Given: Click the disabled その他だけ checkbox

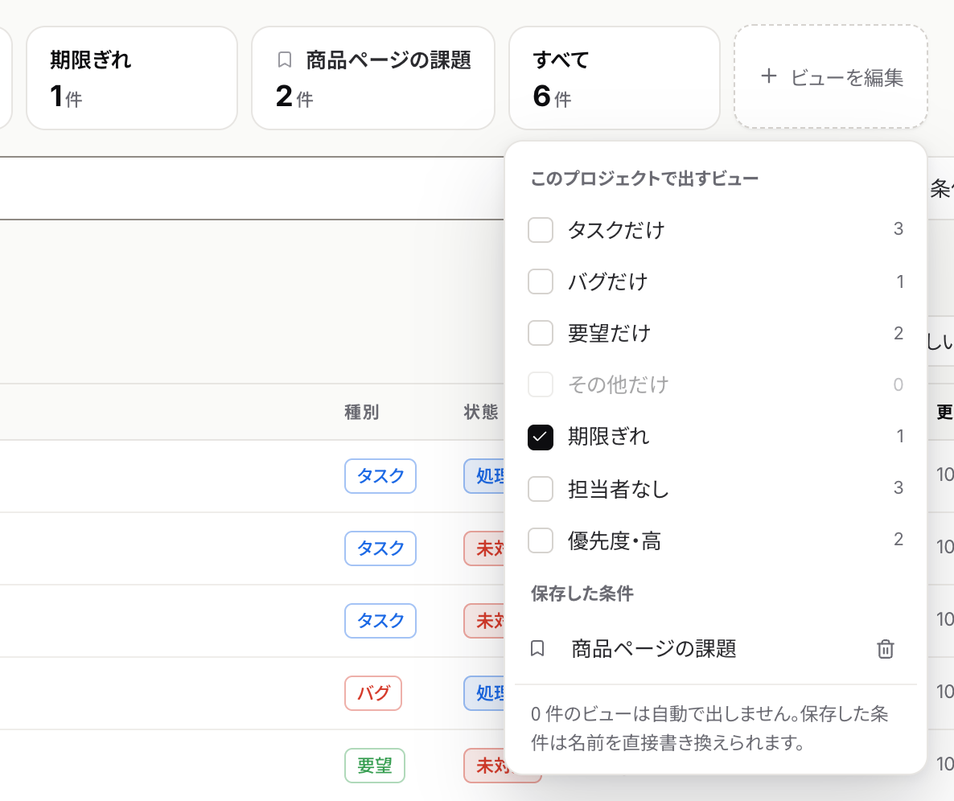Looking at the screenshot, I should coord(541,384).
